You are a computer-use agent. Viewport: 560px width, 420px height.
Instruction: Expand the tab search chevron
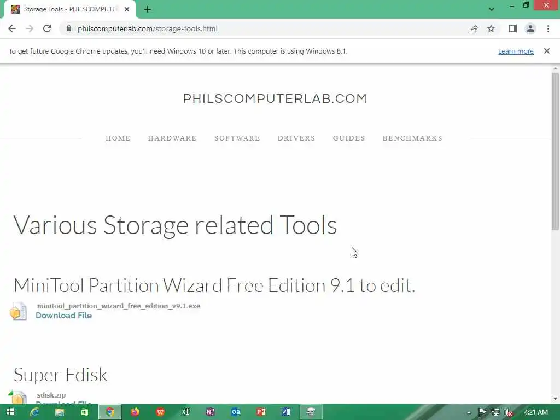tap(492, 9)
